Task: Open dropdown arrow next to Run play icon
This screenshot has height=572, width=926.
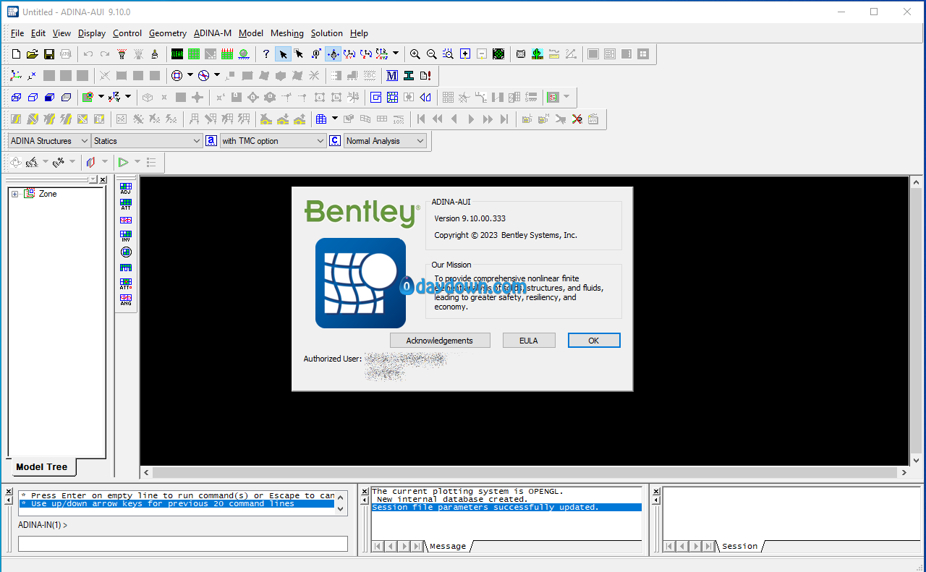Action: pos(137,163)
